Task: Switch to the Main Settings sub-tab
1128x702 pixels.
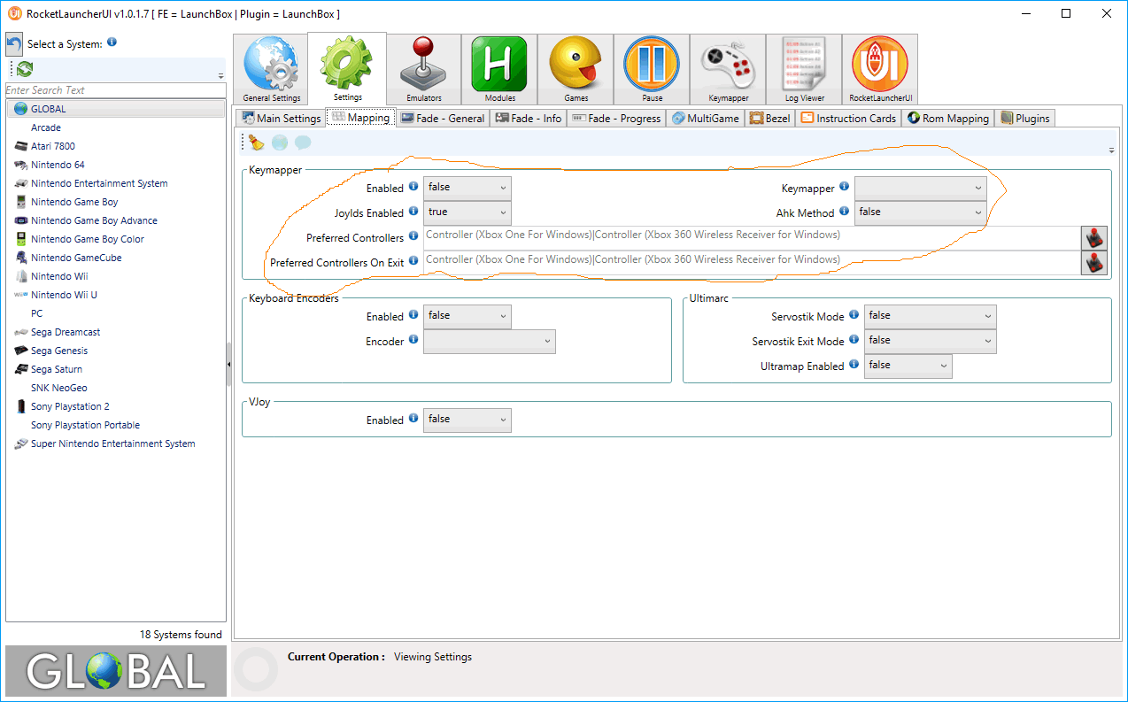Action: pyautogui.click(x=282, y=118)
